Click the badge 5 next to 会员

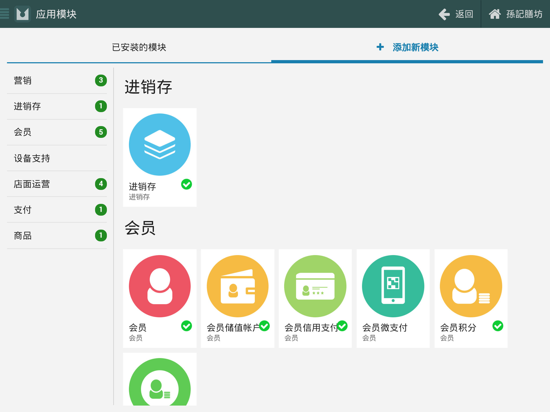[x=101, y=132]
